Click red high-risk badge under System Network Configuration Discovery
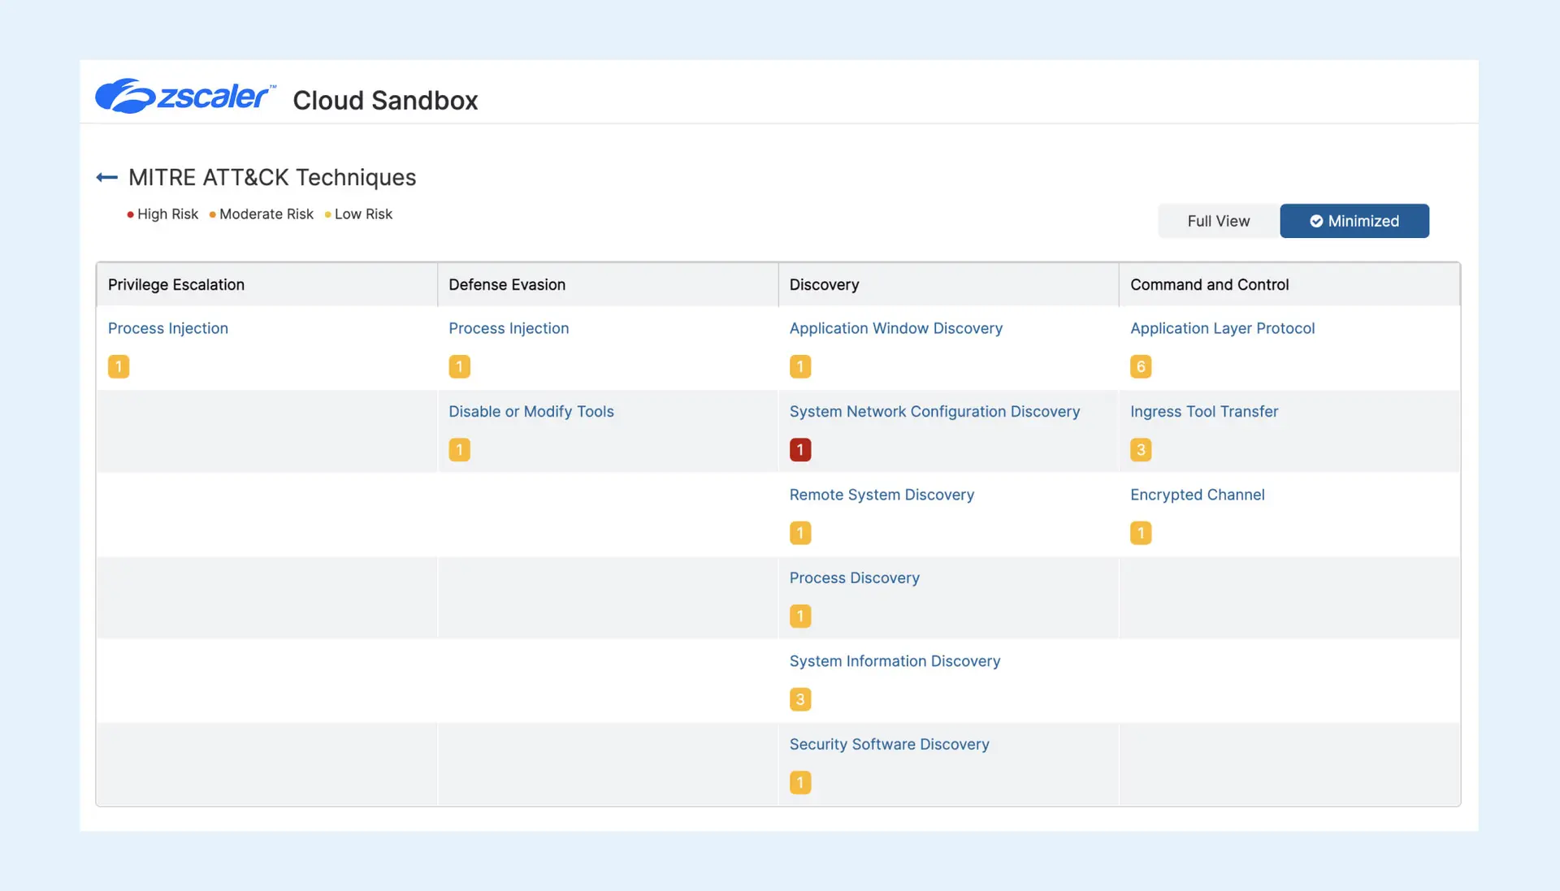This screenshot has width=1560, height=891. pyautogui.click(x=800, y=450)
